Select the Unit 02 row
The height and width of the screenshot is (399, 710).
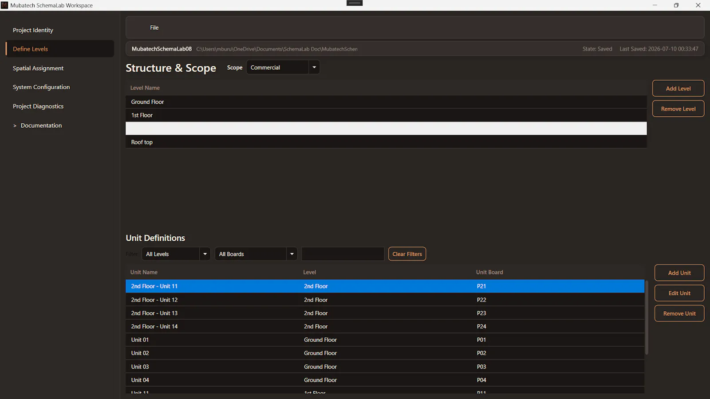point(385,353)
